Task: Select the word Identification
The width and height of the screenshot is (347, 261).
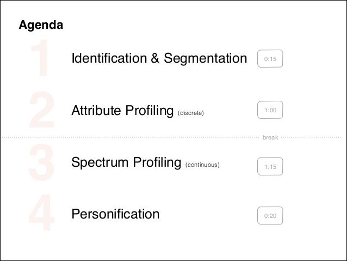Action: (x=108, y=58)
